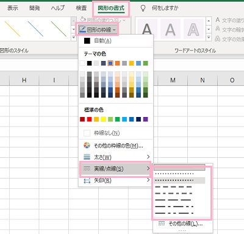The image size is (244, 234).
Task: Open 文字の輪郭 text outline option
Action: [x=230, y=30]
